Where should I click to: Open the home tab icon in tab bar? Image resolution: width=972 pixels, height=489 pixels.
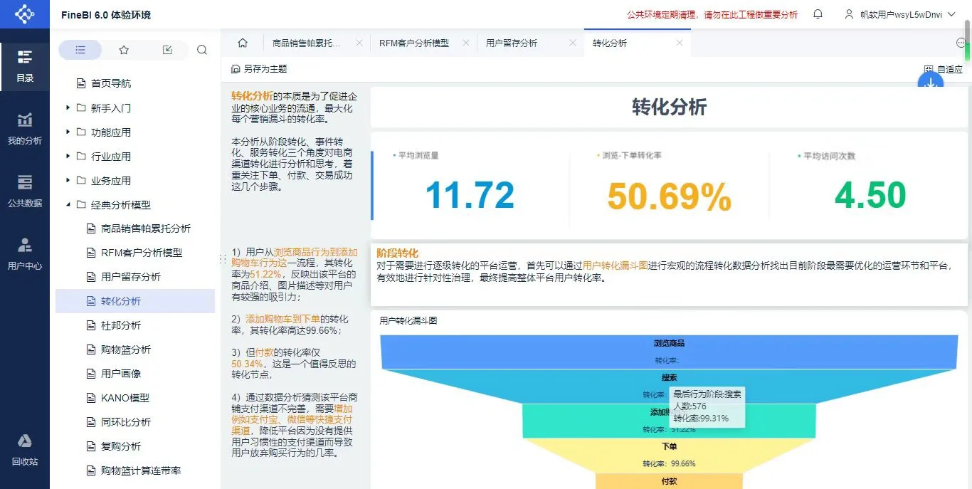(x=242, y=43)
